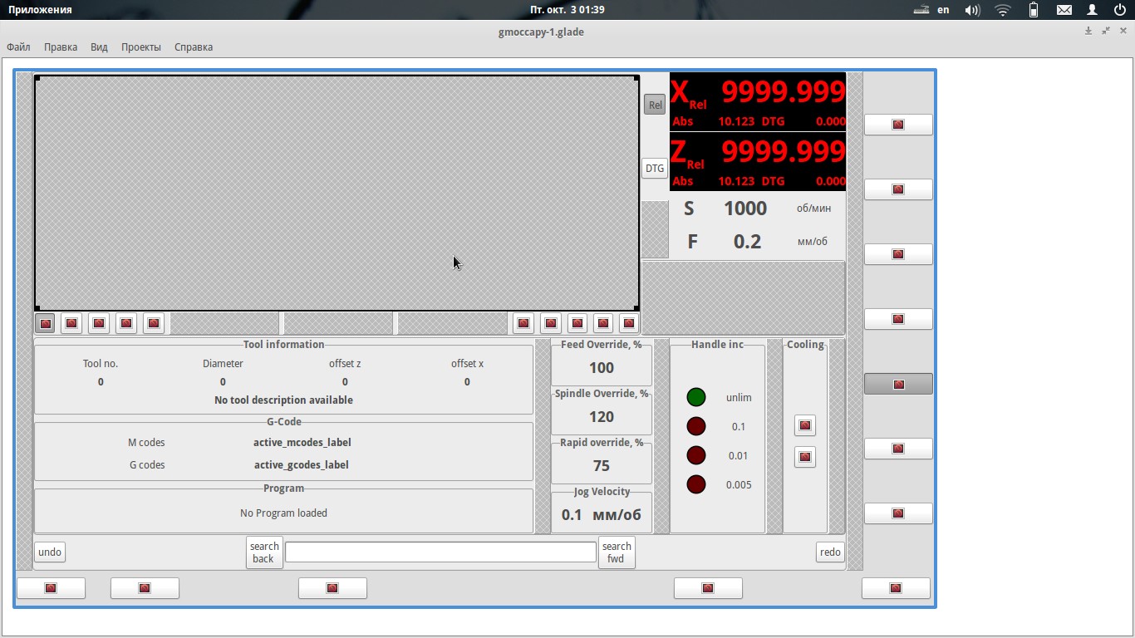Screen dimensions: 1135x638
Task: Click the fourth right column icon button
Action: (898, 319)
